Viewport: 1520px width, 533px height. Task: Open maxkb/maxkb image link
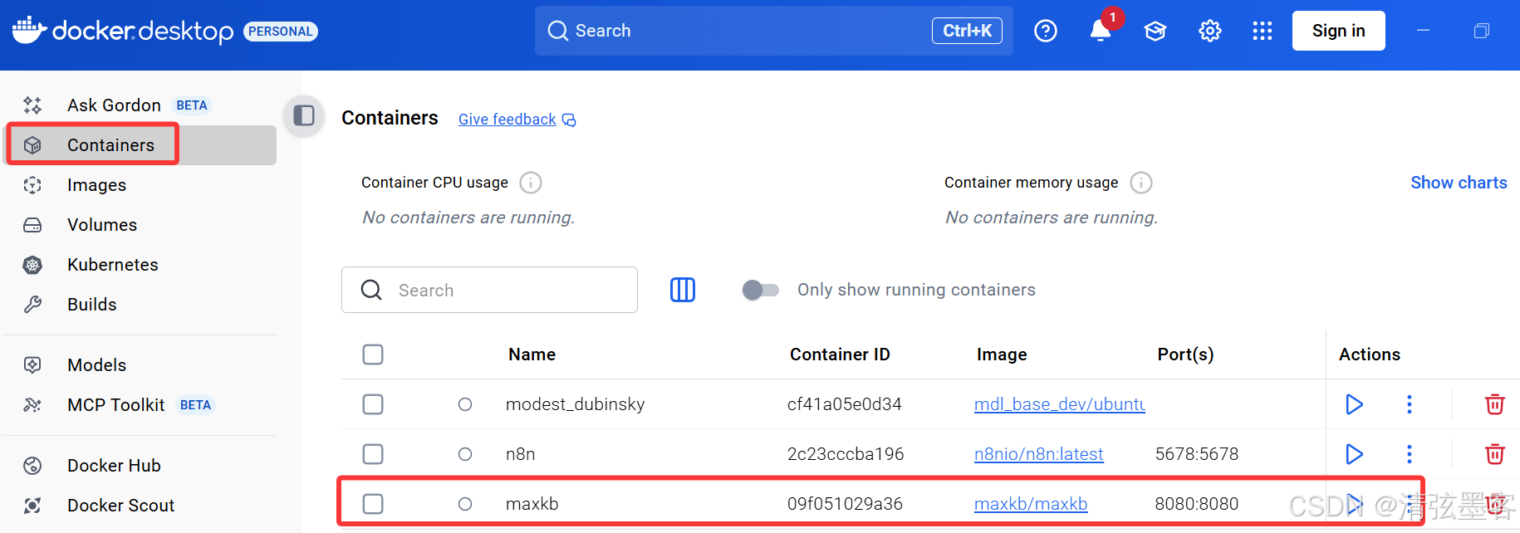pyautogui.click(x=1031, y=504)
